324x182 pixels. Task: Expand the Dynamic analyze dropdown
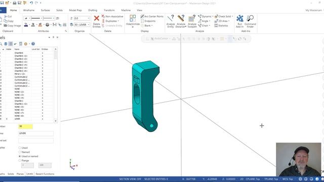pos(213,16)
